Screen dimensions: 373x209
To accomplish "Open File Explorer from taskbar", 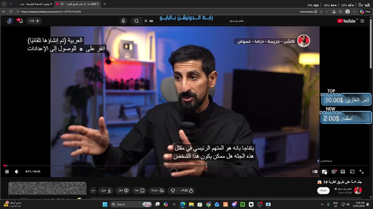I will (191, 204).
